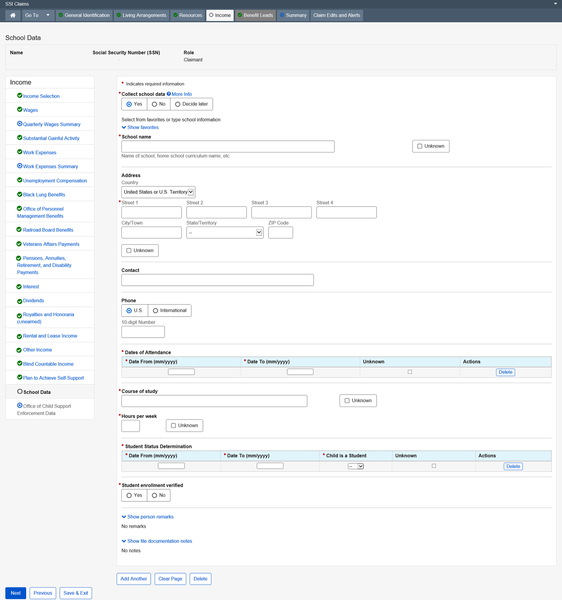Viewport: 562px width, 600px height.
Task: Check the Unknown box for School name
Action: 420,146
